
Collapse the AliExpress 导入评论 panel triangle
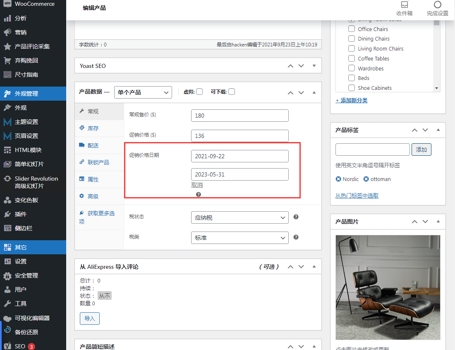314,266
